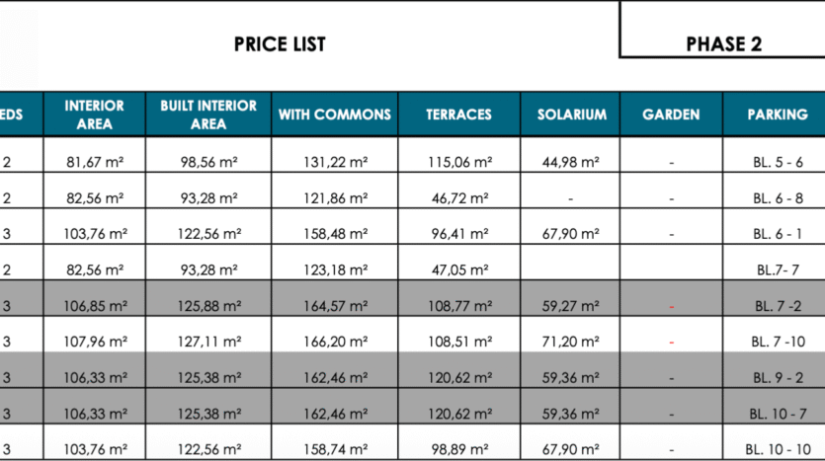Image resolution: width=825 pixels, height=461 pixels.
Task: Click the 98,89 m² terraces cell
Action: (x=458, y=442)
